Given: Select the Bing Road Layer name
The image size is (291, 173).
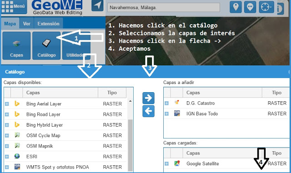Looking at the screenshot, I should (43, 114).
